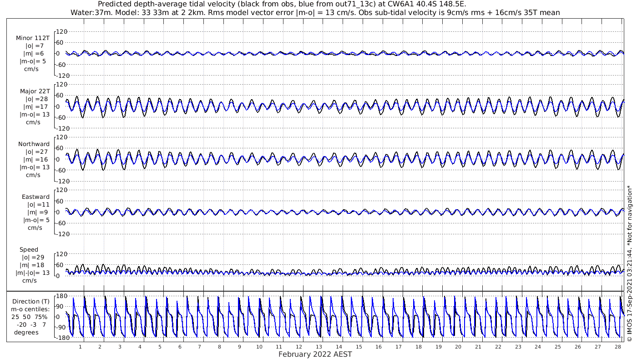Click the '|o| =11' value in Eastward panel
The width and height of the screenshot is (637, 364).
coord(38,204)
